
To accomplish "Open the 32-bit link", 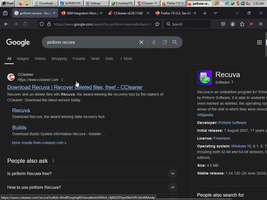I will [x=226, y=152].
